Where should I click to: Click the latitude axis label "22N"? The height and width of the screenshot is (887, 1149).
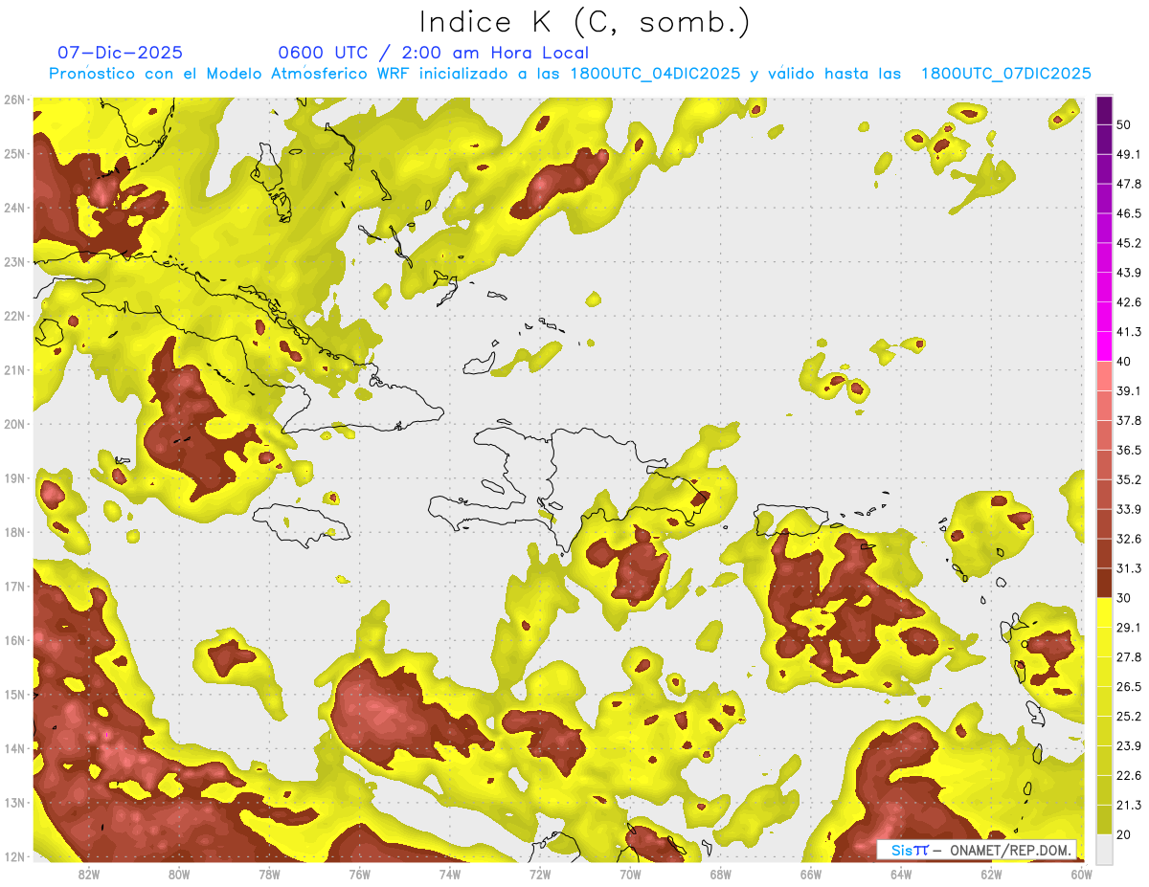click(13, 316)
